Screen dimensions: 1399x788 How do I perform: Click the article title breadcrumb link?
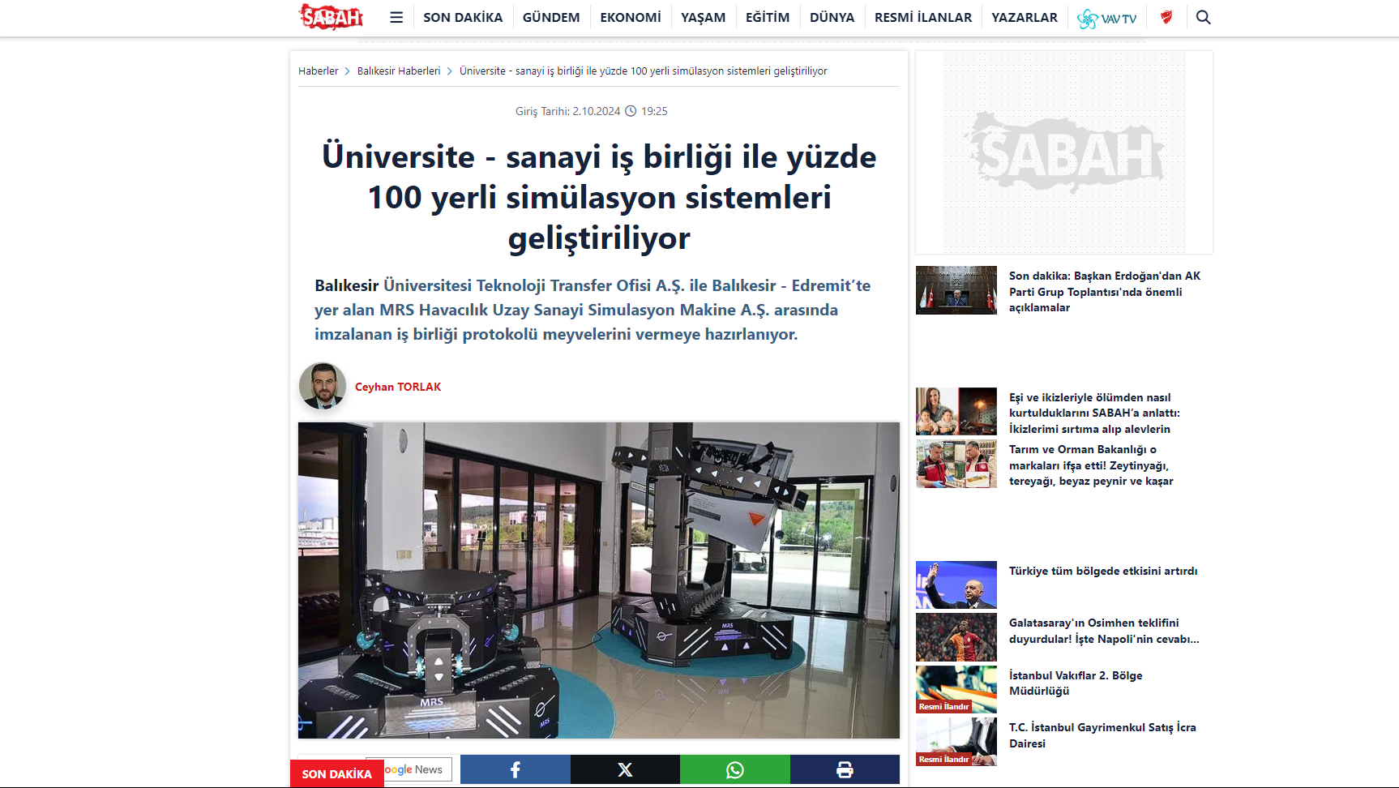644,71
